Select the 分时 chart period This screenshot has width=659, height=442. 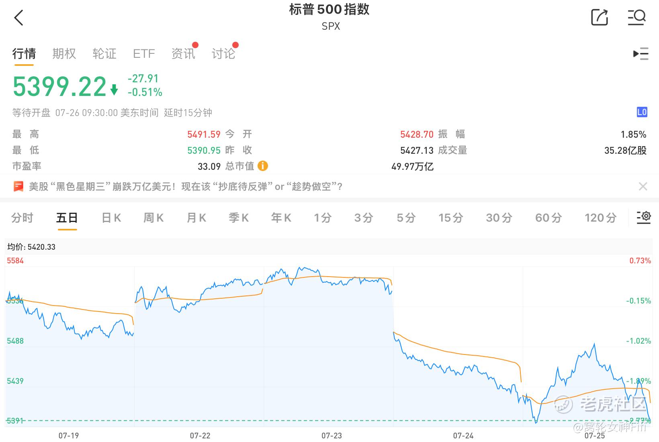click(22, 218)
